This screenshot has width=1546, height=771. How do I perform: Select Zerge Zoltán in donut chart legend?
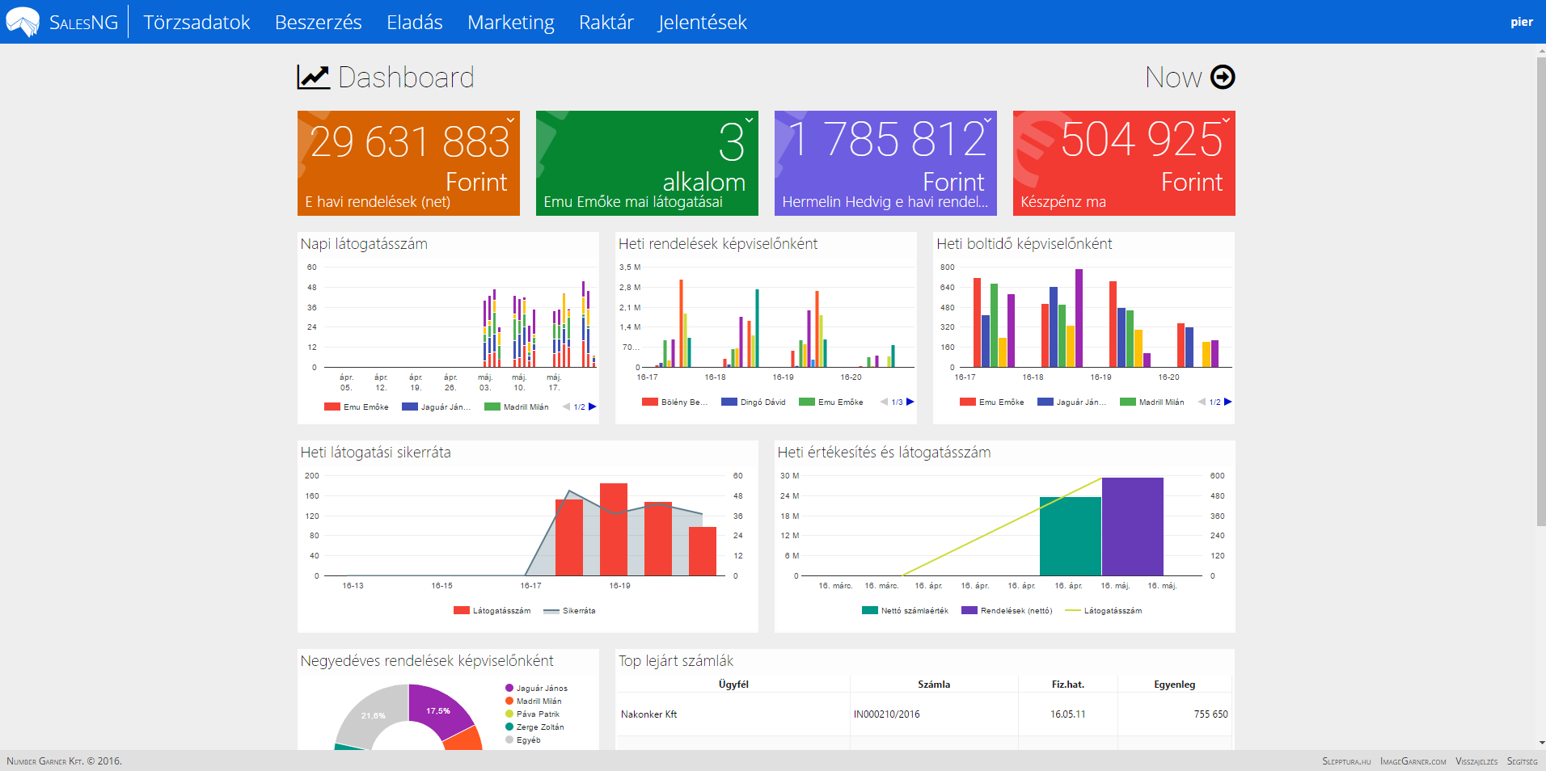pyautogui.click(x=535, y=727)
